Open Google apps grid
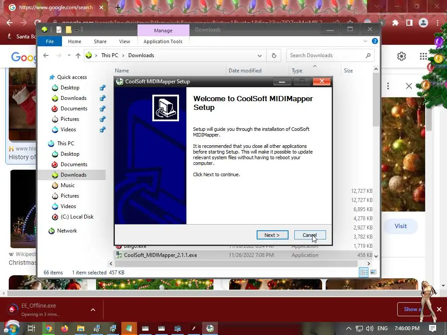Viewport: 447px width, 335px height. 423,56
